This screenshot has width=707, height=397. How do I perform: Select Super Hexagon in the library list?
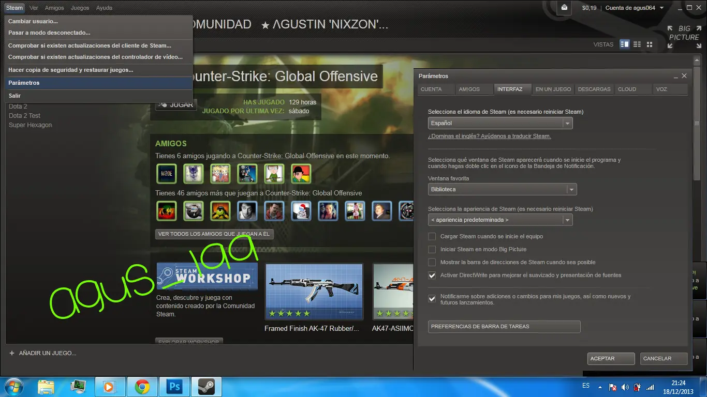31,125
